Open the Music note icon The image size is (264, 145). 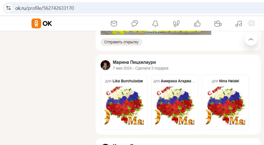(x=238, y=24)
